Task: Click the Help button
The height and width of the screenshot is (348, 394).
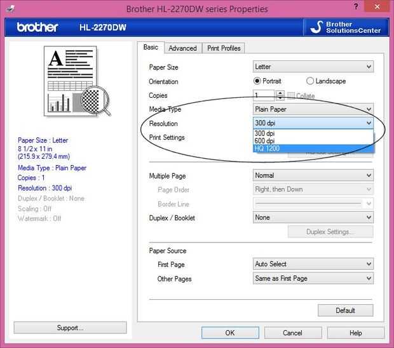Action: (x=356, y=333)
